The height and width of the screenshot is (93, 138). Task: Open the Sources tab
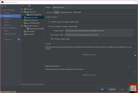49,12
